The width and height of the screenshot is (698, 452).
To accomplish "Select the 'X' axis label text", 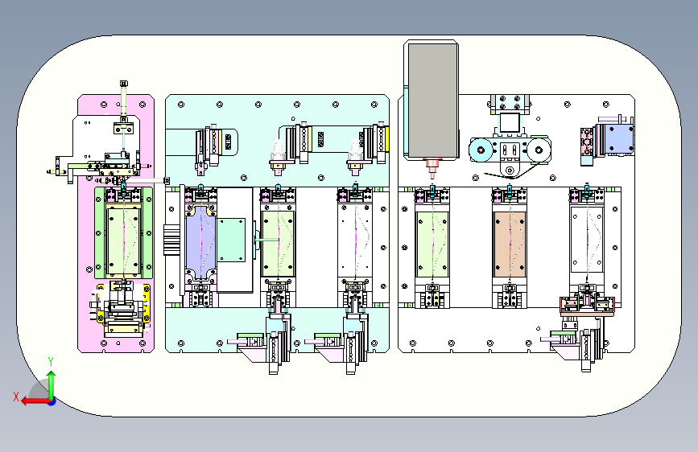I will coord(16,397).
